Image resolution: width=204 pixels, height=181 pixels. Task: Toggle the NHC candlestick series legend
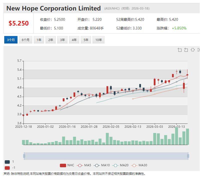67,165
